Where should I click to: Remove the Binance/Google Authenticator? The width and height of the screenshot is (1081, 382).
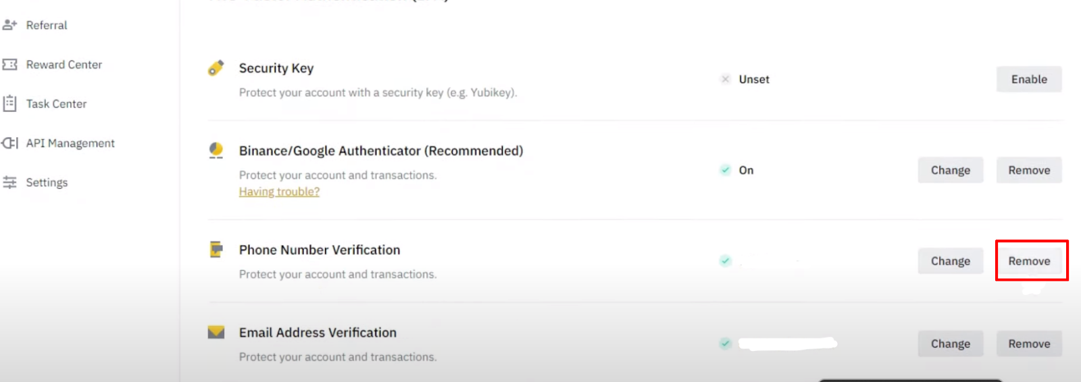click(x=1029, y=170)
